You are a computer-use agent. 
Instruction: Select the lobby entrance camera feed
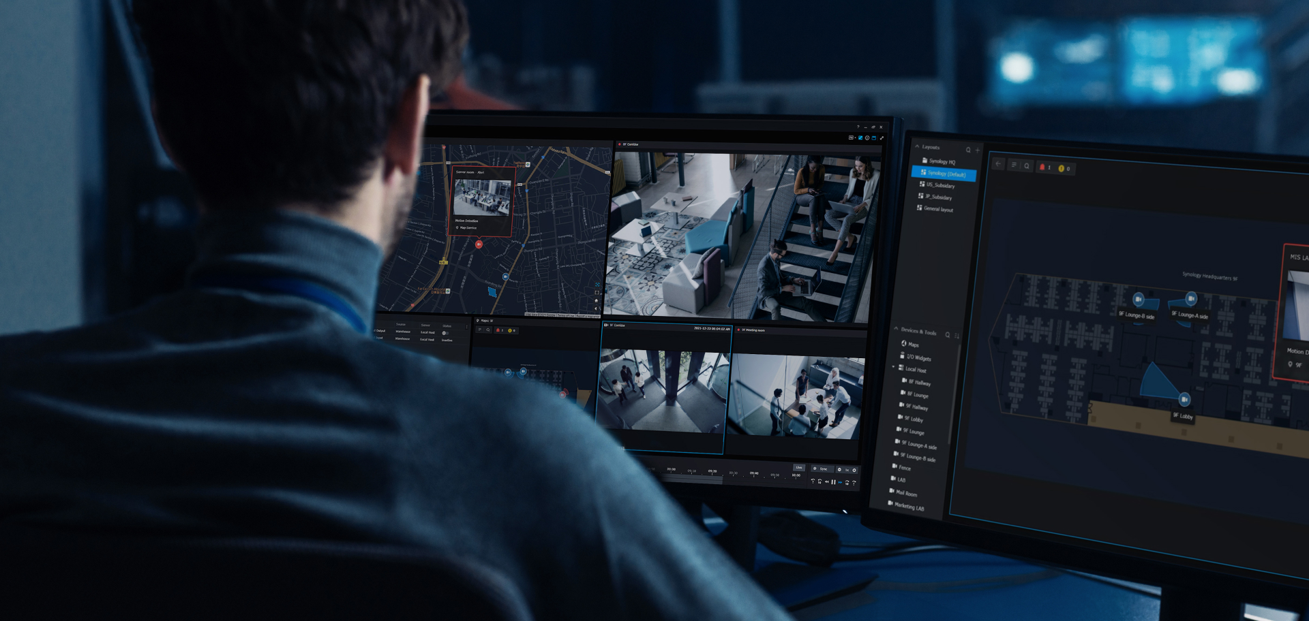pos(663,389)
